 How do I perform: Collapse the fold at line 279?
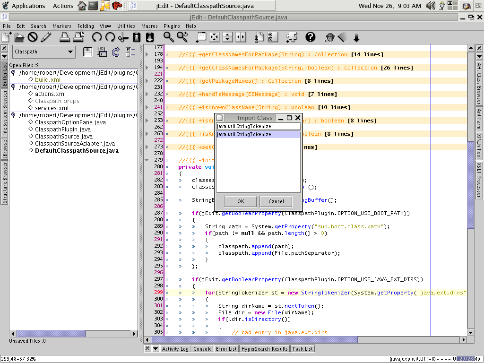pyautogui.click(x=147, y=160)
